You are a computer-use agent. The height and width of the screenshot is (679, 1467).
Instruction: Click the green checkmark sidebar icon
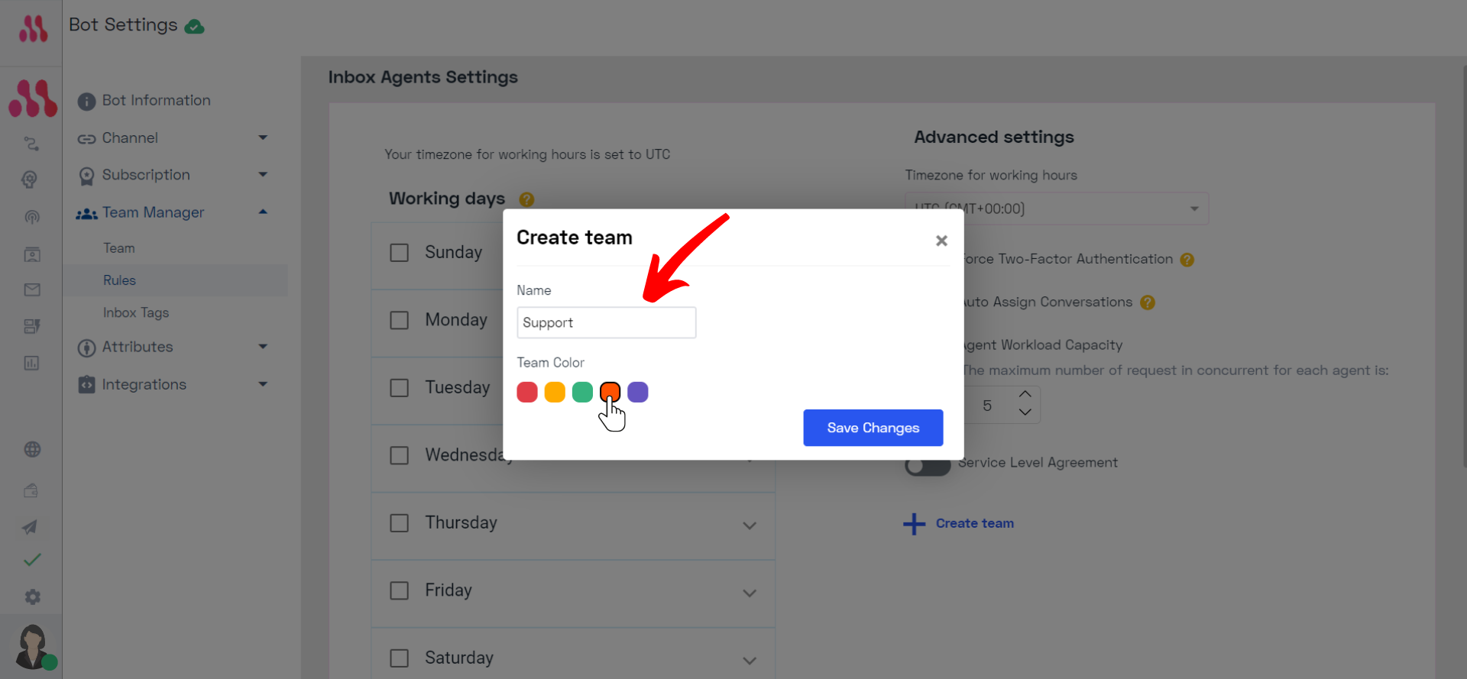point(32,560)
